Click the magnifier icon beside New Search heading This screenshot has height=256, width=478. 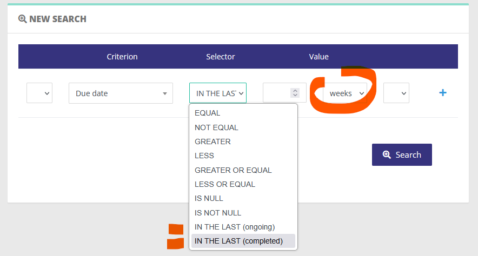22,19
